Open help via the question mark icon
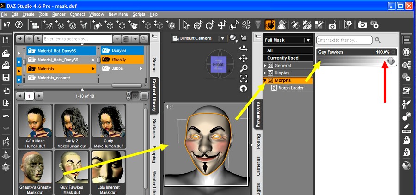The width and height of the screenshot is (416, 195). click(x=19, y=25)
